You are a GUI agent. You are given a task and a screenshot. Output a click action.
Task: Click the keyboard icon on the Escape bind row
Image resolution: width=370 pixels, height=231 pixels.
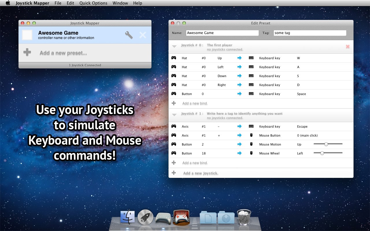(251, 126)
